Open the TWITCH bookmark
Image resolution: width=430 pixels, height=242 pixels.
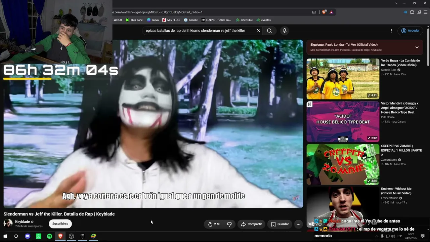coord(117,20)
